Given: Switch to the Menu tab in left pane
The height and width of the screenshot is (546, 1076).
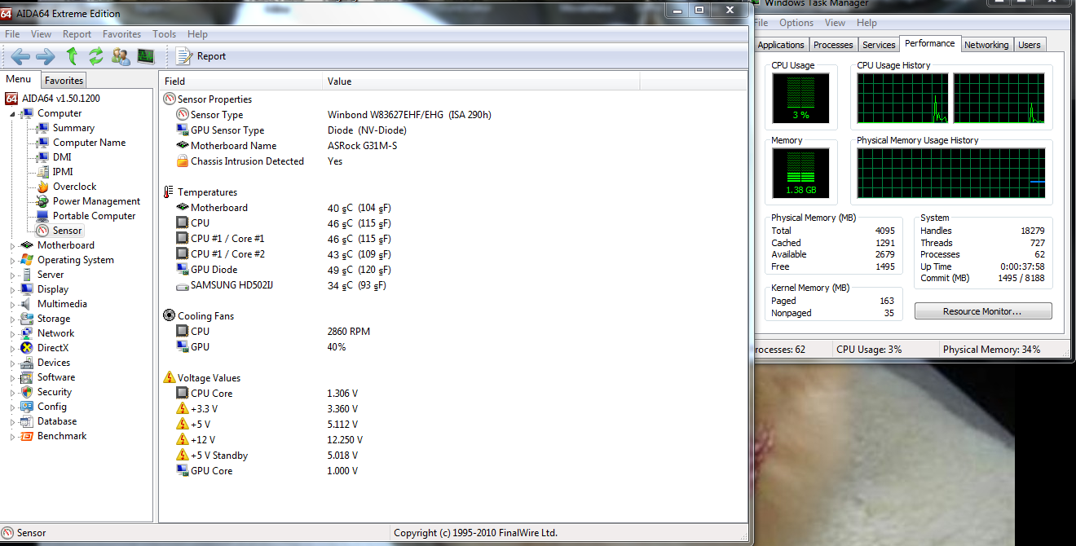Looking at the screenshot, I should click(x=19, y=79).
